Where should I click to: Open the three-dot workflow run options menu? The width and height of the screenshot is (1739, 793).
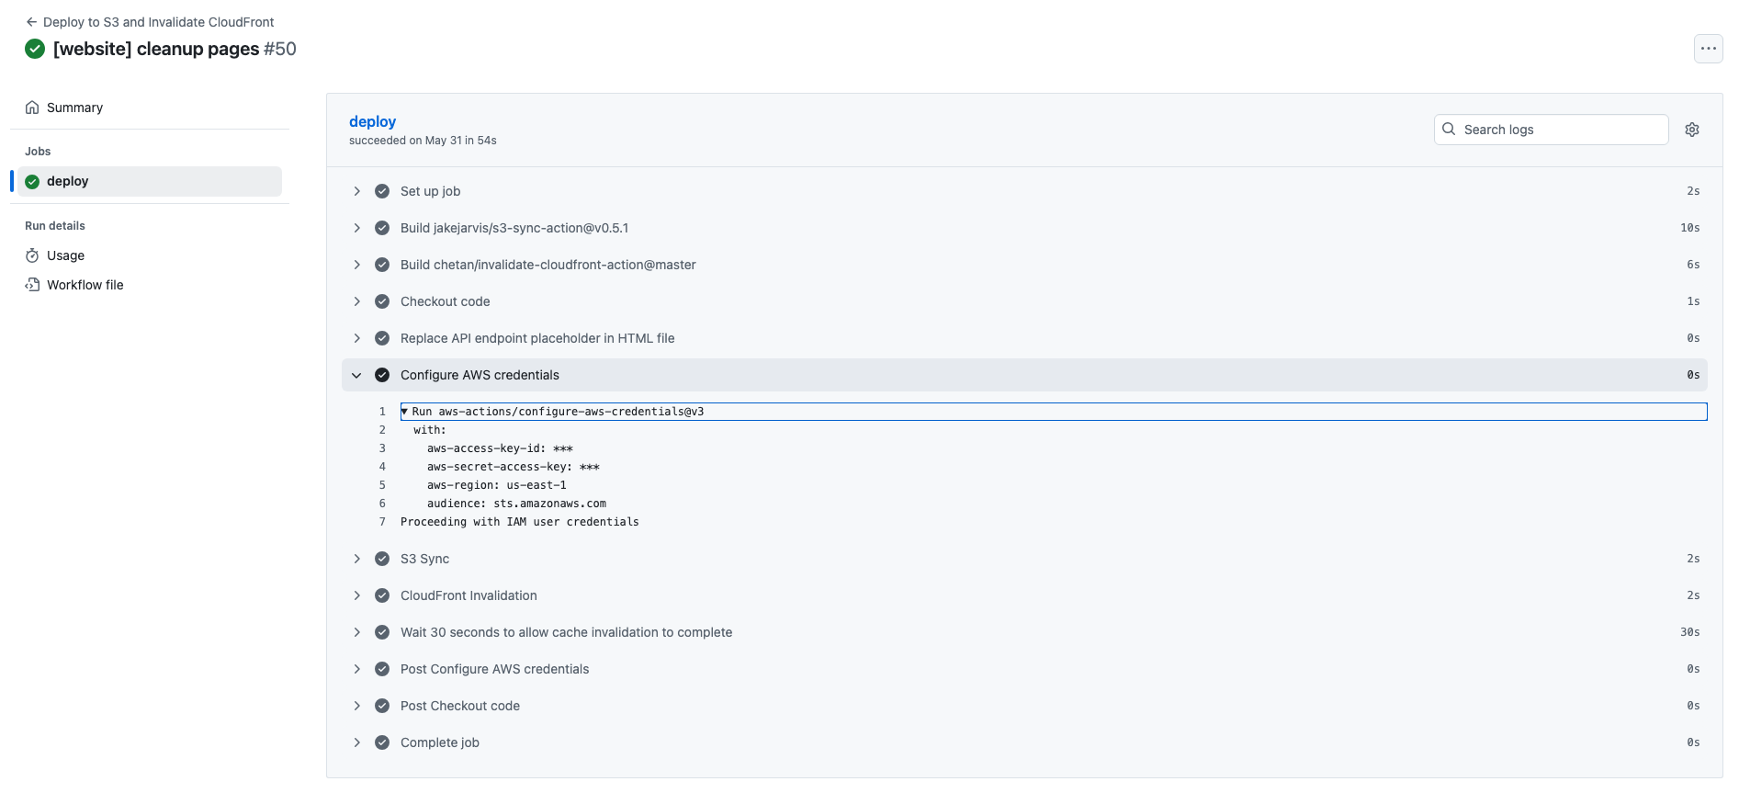pos(1708,49)
